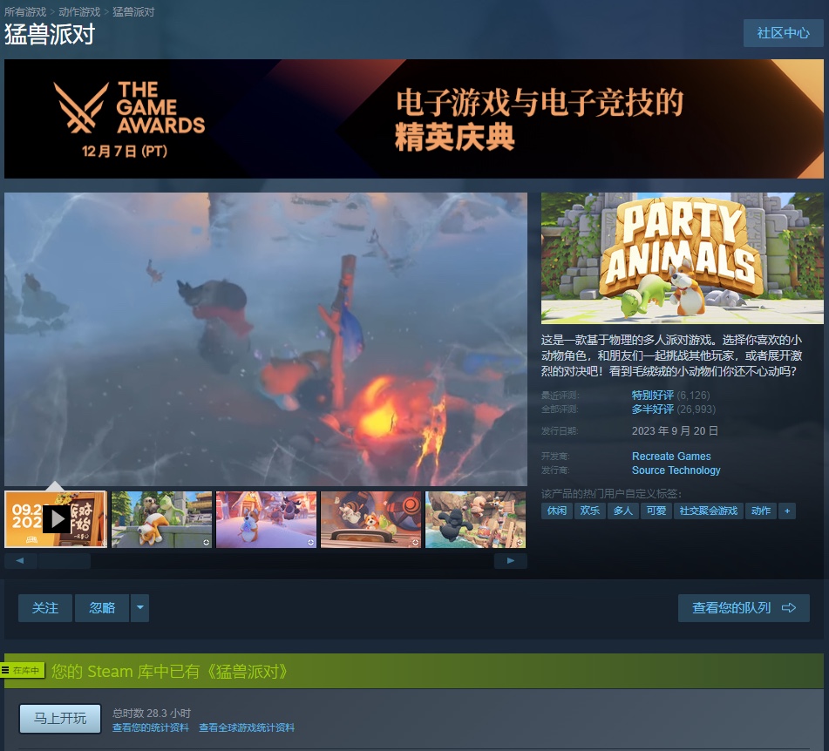Image resolution: width=829 pixels, height=751 pixels.
Task: Open the ignore options dropdown arrow
Action: click(x=139, y=608)
